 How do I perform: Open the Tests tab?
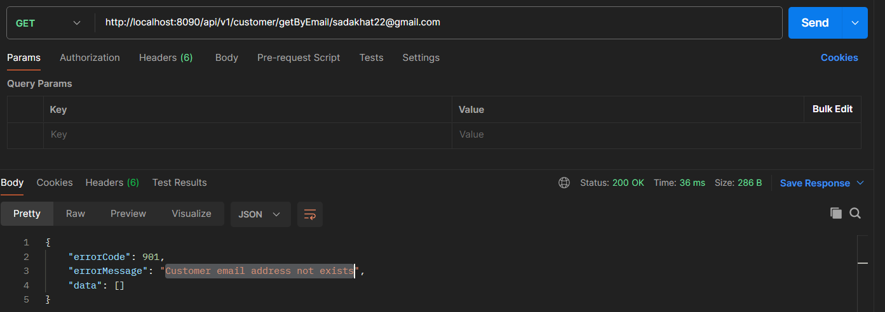(371, 58)
